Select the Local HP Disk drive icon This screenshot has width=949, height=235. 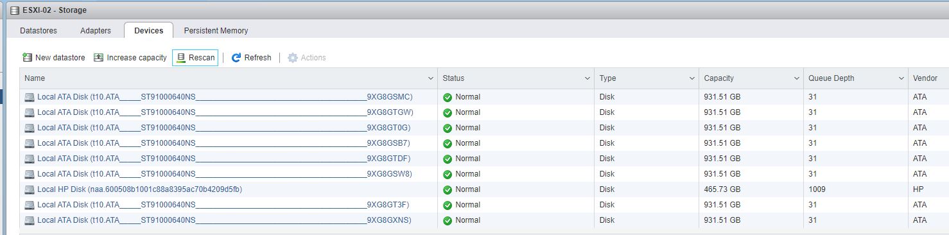point(30,189)
